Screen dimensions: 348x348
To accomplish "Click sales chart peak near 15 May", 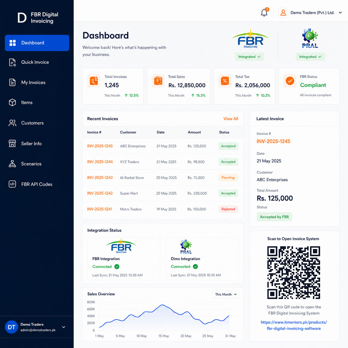I will tap(162, 305).
